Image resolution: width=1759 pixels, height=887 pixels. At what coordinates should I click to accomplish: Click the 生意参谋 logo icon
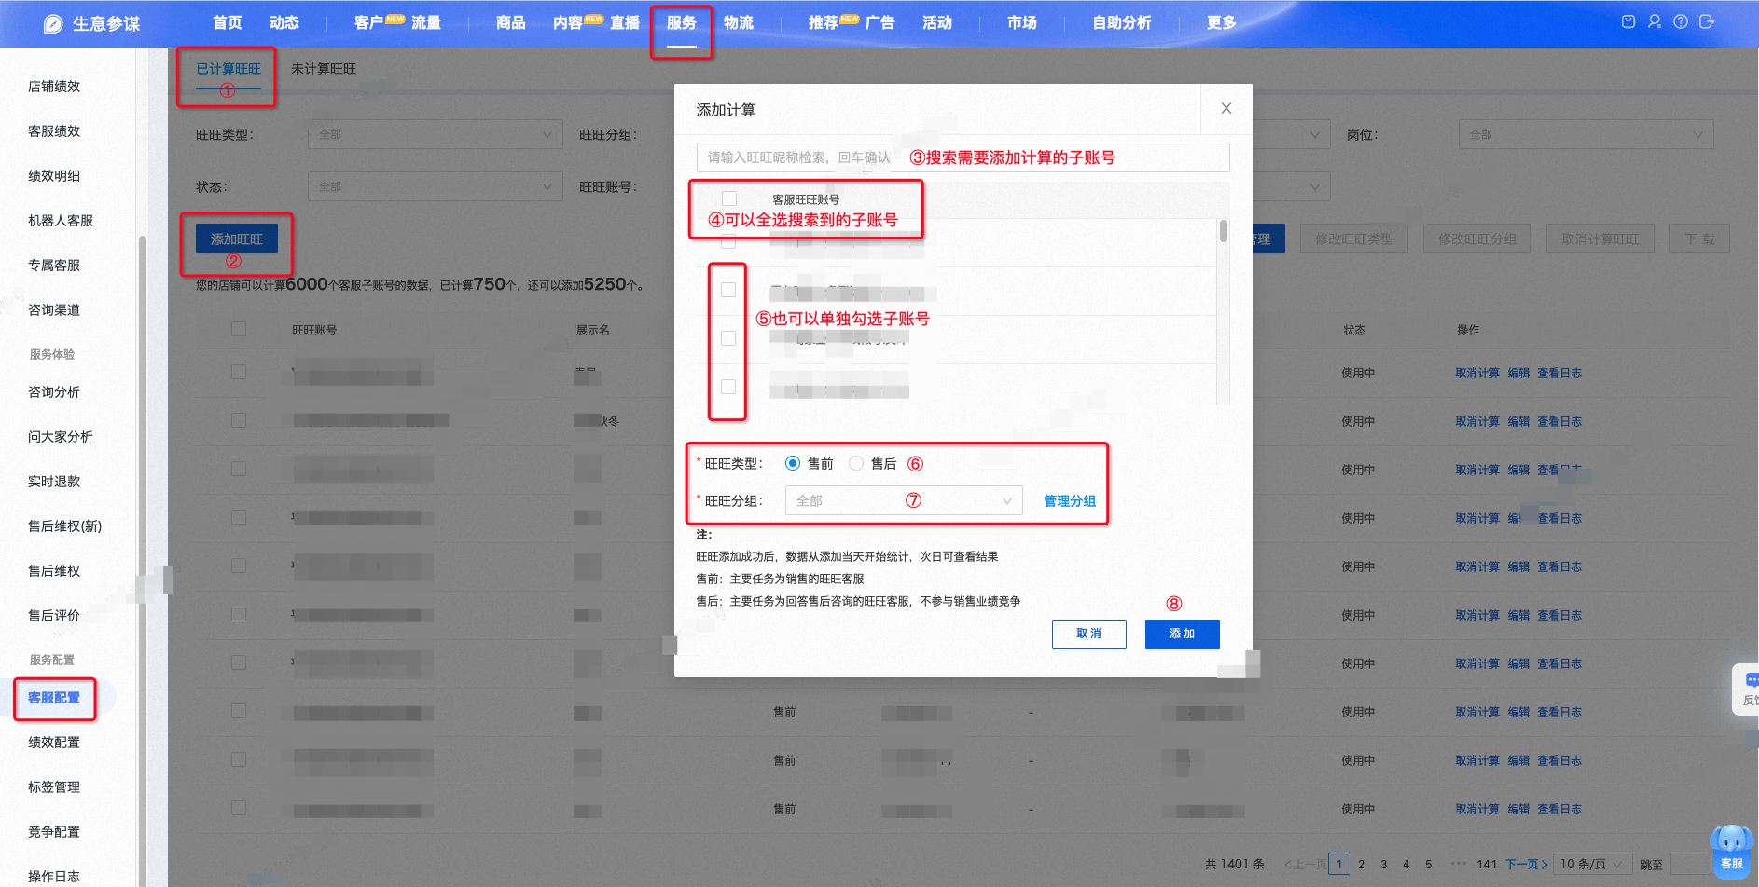53,24
